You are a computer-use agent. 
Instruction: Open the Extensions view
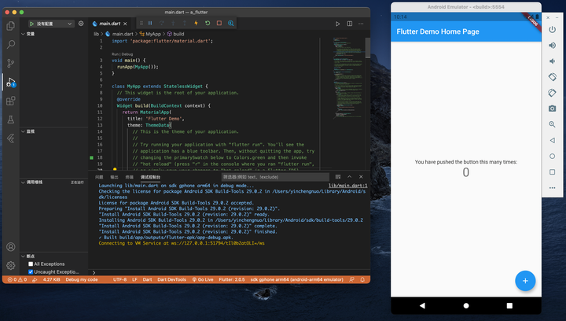(11, 101)
